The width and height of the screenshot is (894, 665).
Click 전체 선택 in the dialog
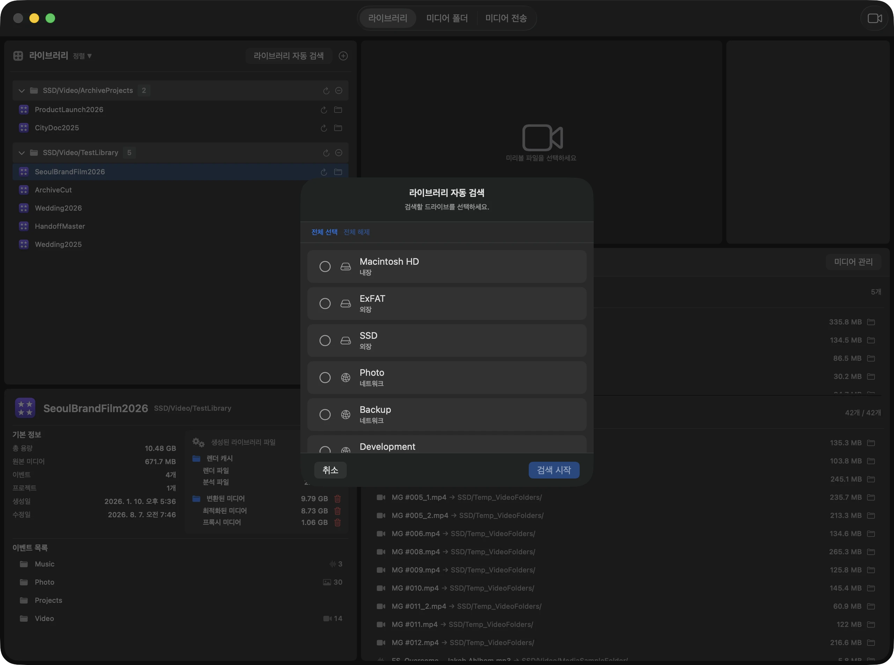[x=324, y=232]
